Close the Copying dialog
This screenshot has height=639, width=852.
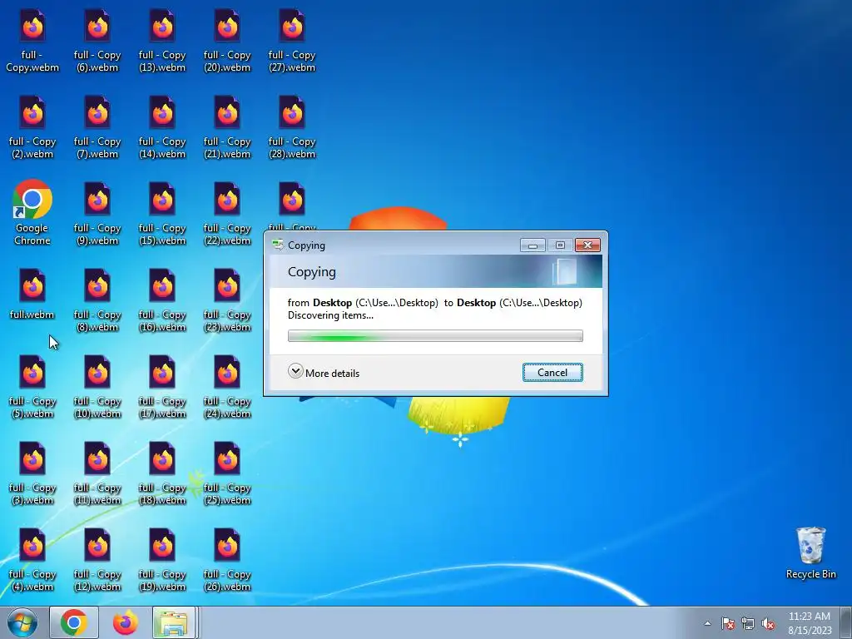(587, 245)
